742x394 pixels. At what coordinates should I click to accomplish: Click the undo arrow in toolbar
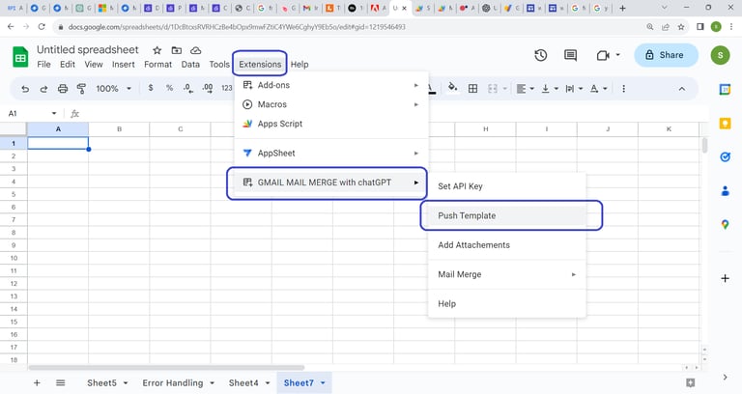pyautogui.click(x=25, y=89)
